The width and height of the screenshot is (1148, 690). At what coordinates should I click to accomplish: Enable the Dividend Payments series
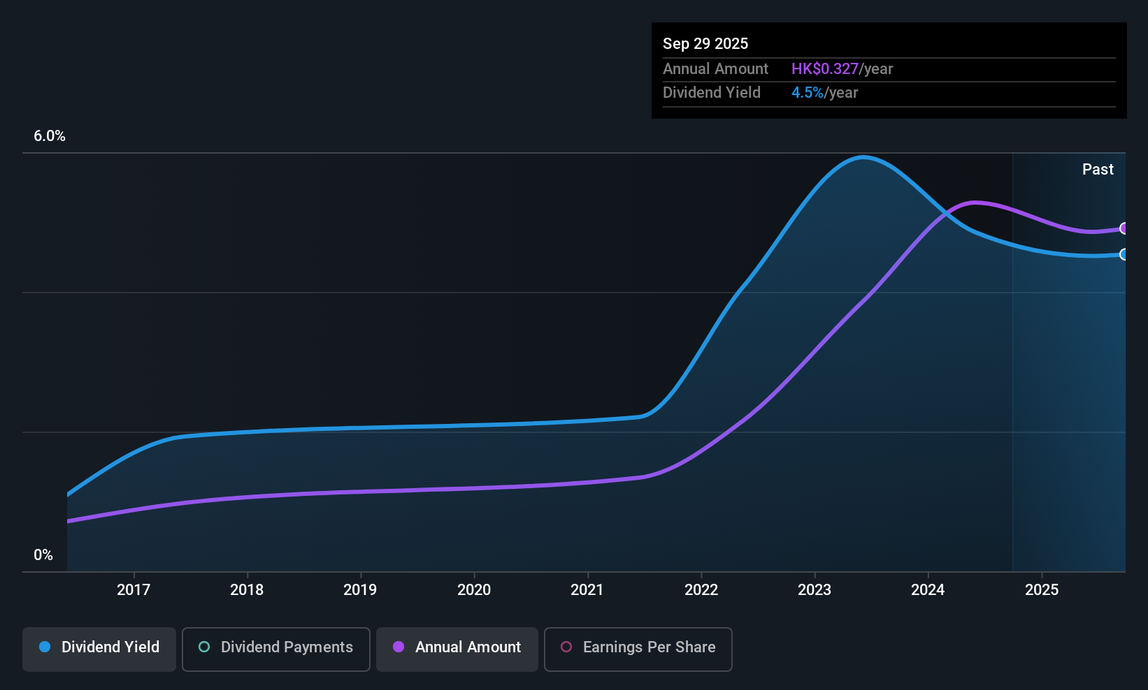(276, 647)
